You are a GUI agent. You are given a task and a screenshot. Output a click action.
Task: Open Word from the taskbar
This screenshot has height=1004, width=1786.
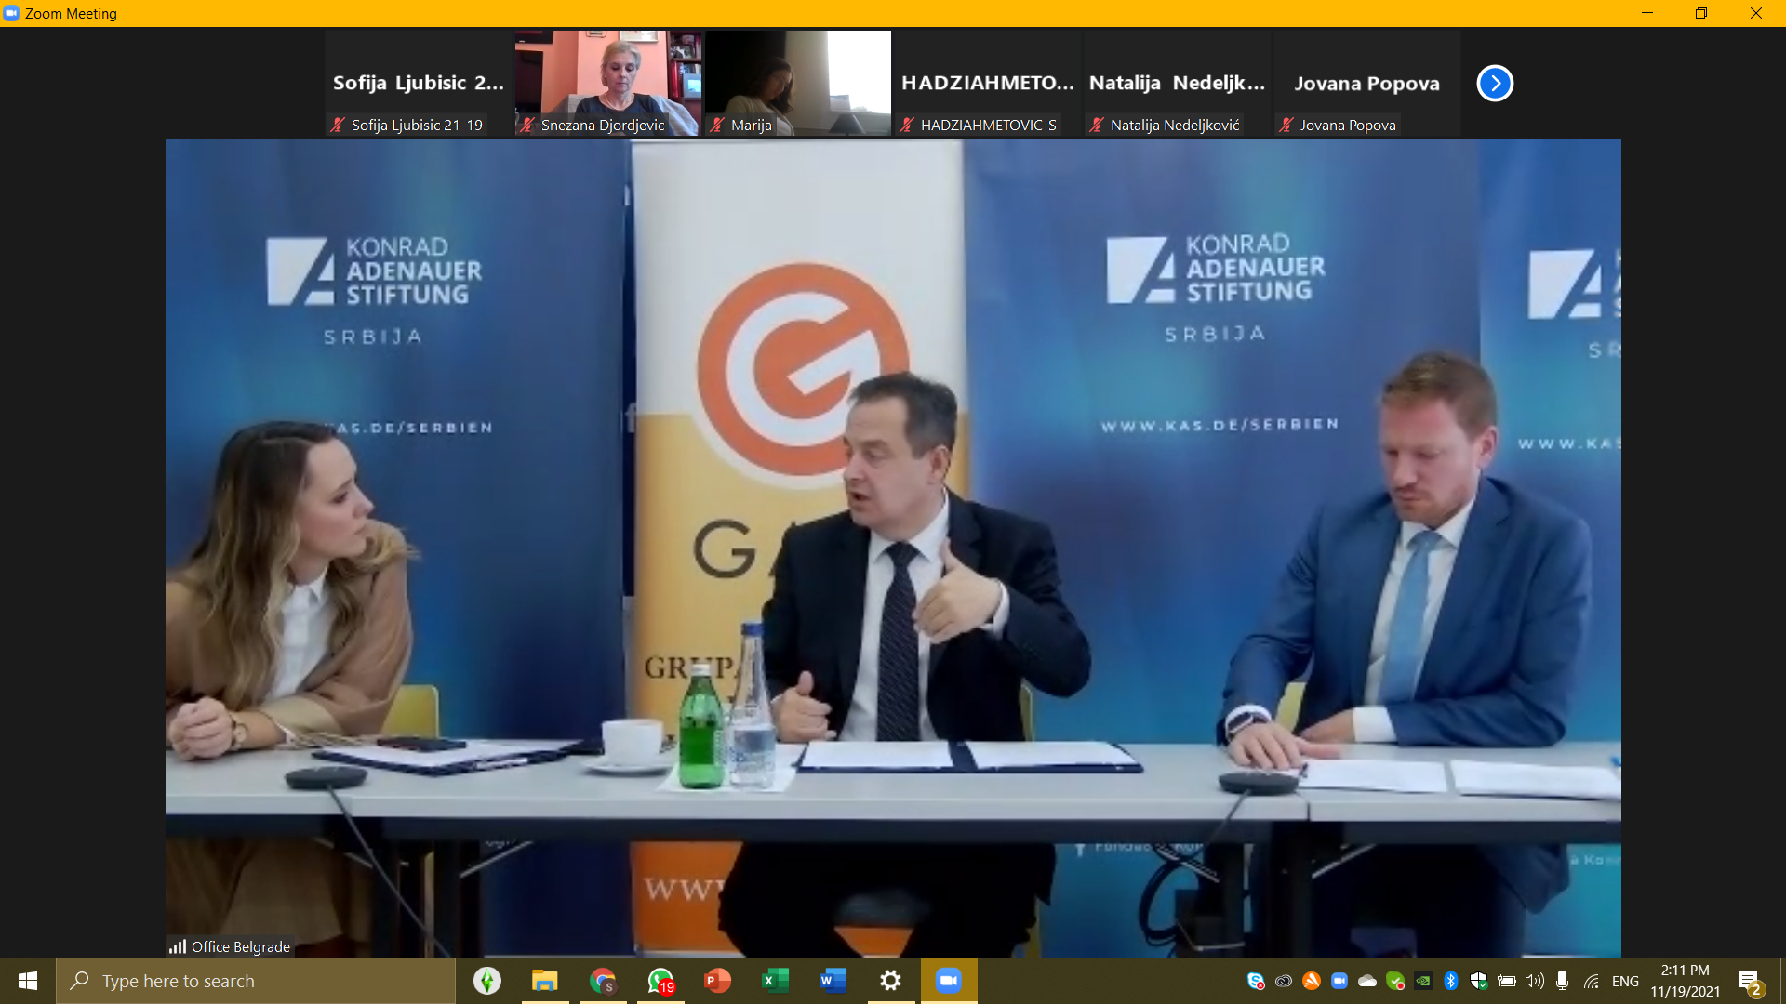833,981
